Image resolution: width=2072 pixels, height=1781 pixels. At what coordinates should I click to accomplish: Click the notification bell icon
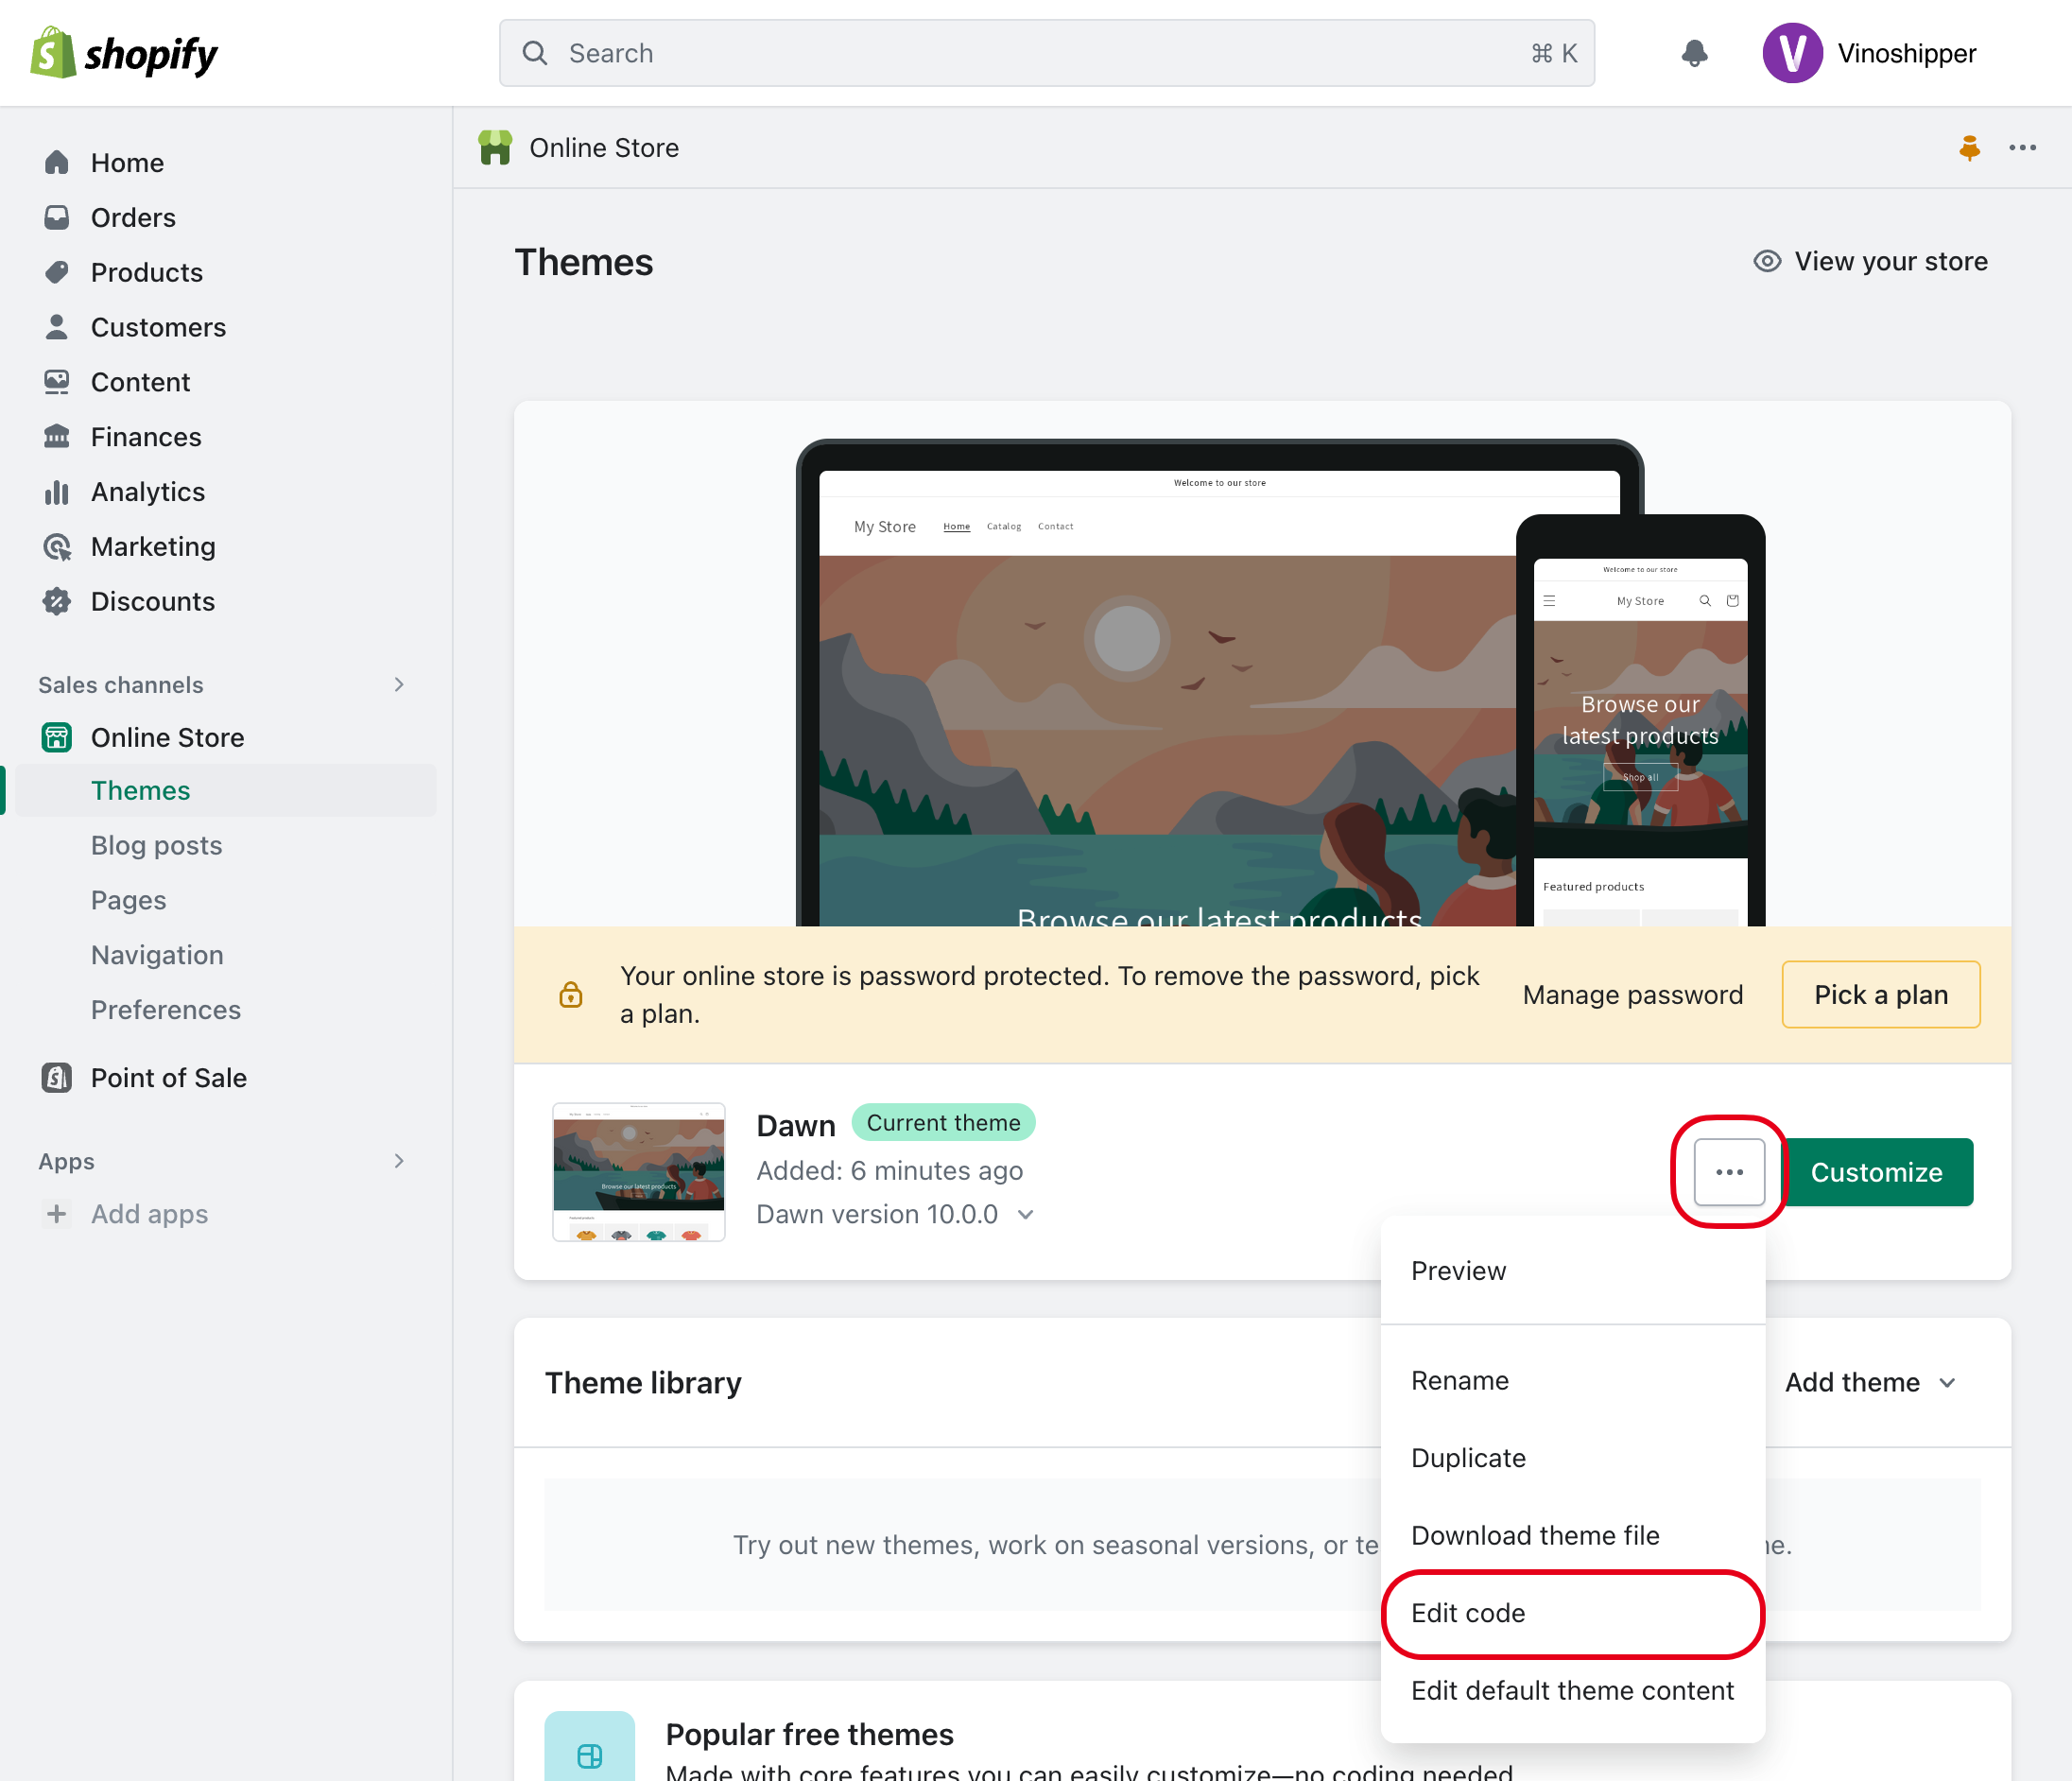1694,53
